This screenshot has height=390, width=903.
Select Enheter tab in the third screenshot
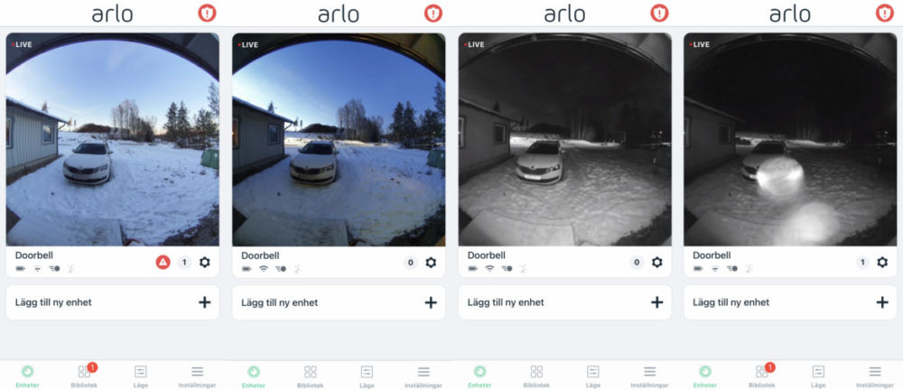(x=479, y=376)
